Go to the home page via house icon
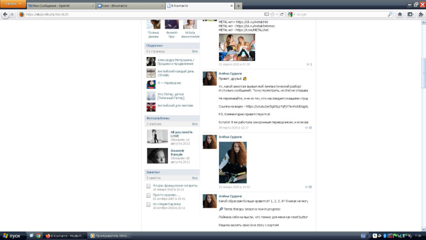 400,14
